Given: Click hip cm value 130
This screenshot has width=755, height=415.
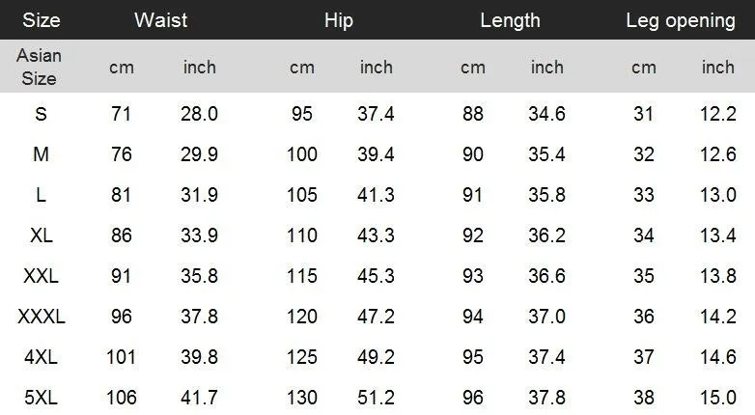Looking at the screenshot, I should (302, 398).
